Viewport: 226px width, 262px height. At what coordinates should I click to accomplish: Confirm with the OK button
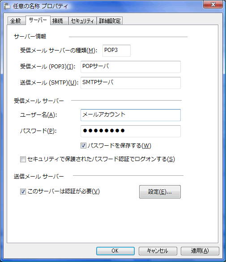point(115,251)
